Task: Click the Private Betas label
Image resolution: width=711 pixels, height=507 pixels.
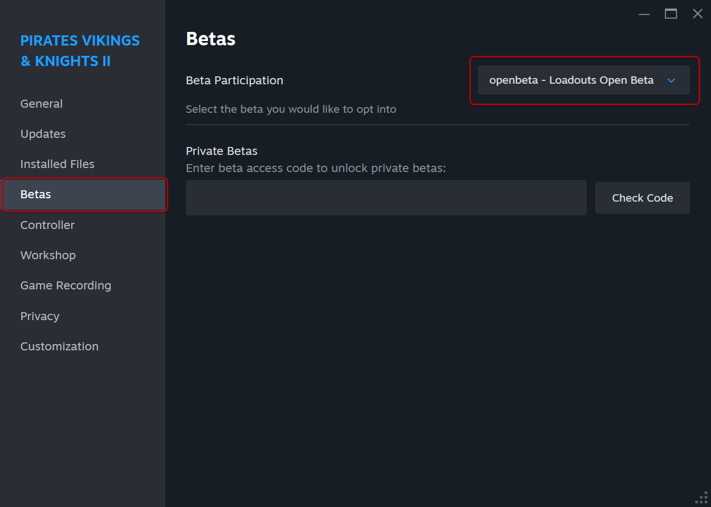Action: click(221, 151)
